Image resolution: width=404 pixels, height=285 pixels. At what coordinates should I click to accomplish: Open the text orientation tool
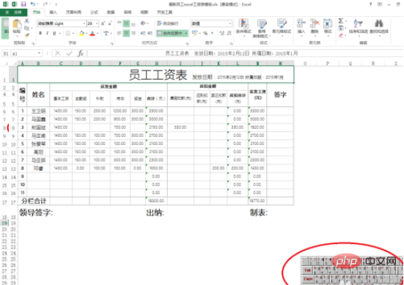[x=143, y=23]
